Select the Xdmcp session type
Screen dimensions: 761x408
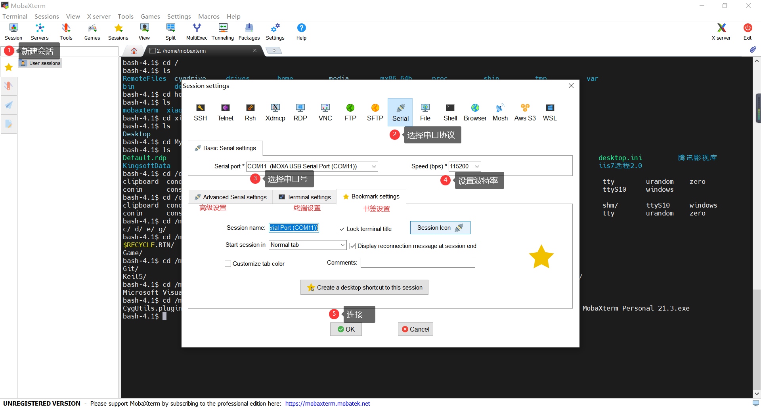[275, 112]
